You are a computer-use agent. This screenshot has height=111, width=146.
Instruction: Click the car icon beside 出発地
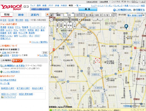coord(1,55)
